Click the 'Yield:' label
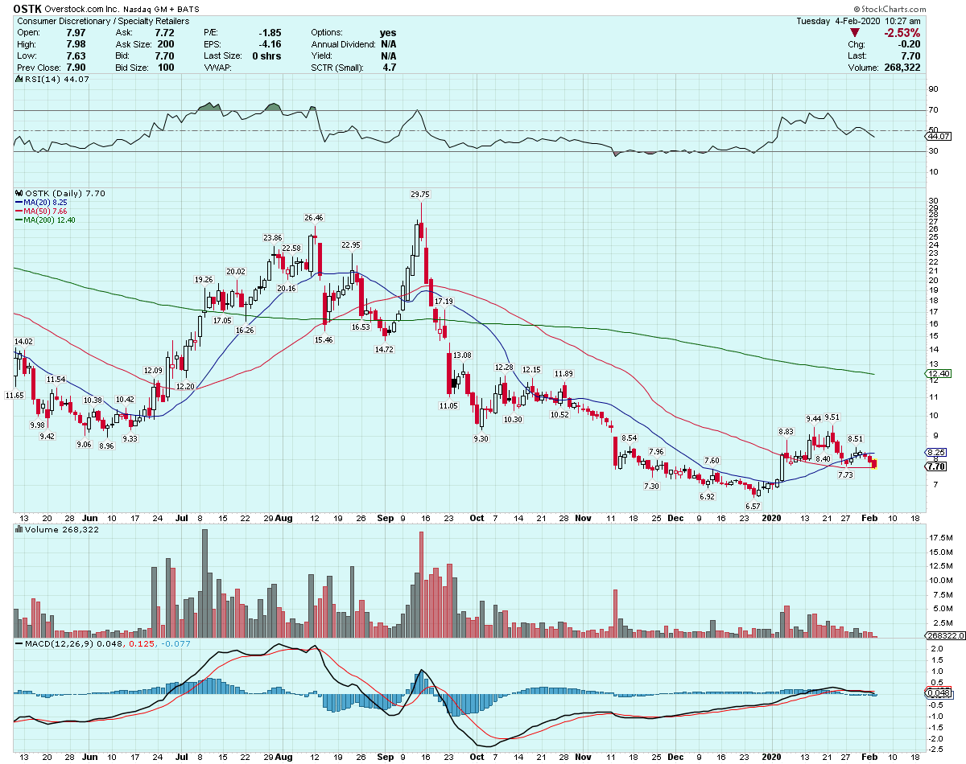966x764 pixels. coord(323,56)
